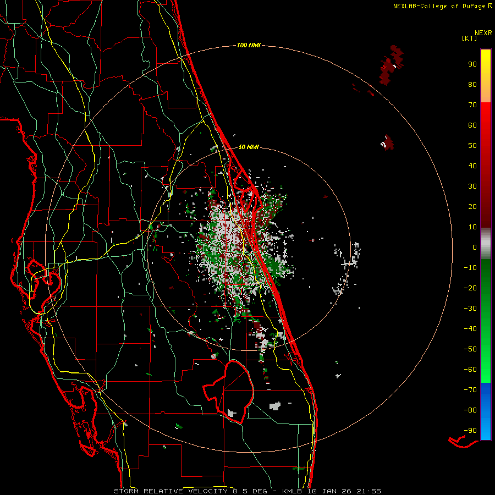Click the 60 value on velocity scale
This screenshot has width=495, height=495.
472,125
